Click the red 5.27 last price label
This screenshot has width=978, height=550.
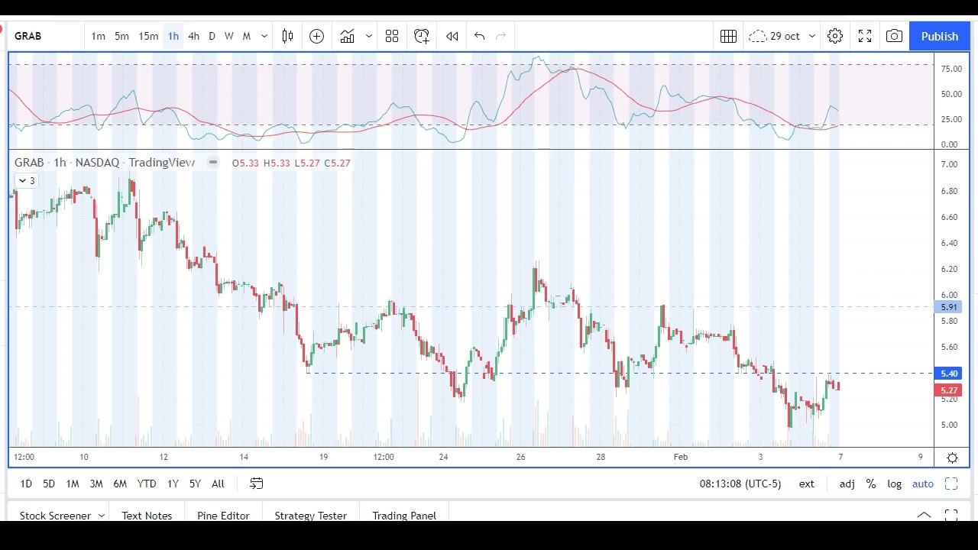tap(948, 390)
